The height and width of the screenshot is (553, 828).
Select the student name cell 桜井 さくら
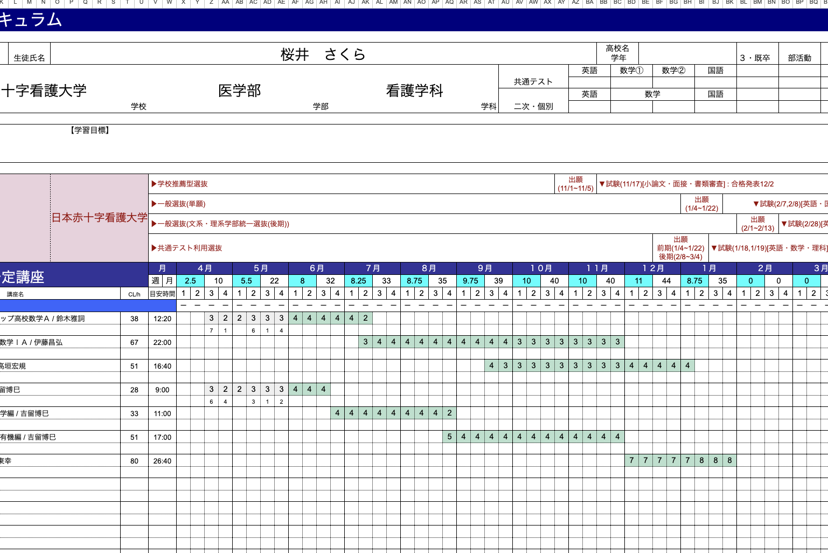coord(323,54)
